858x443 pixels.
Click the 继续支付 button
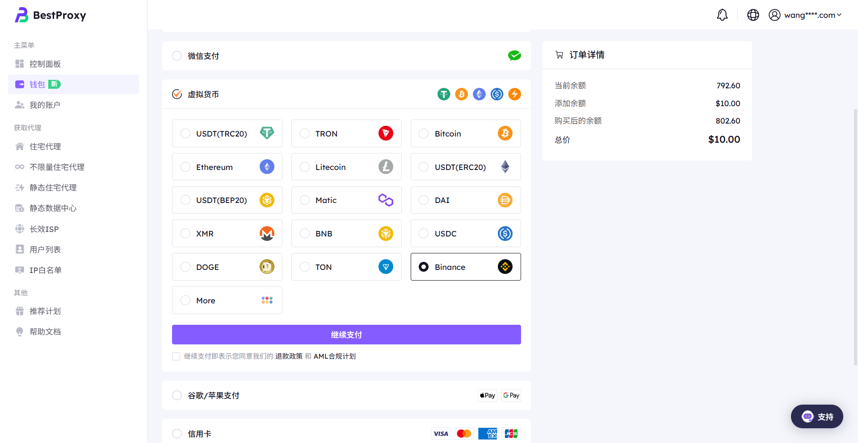pos(346,335)
